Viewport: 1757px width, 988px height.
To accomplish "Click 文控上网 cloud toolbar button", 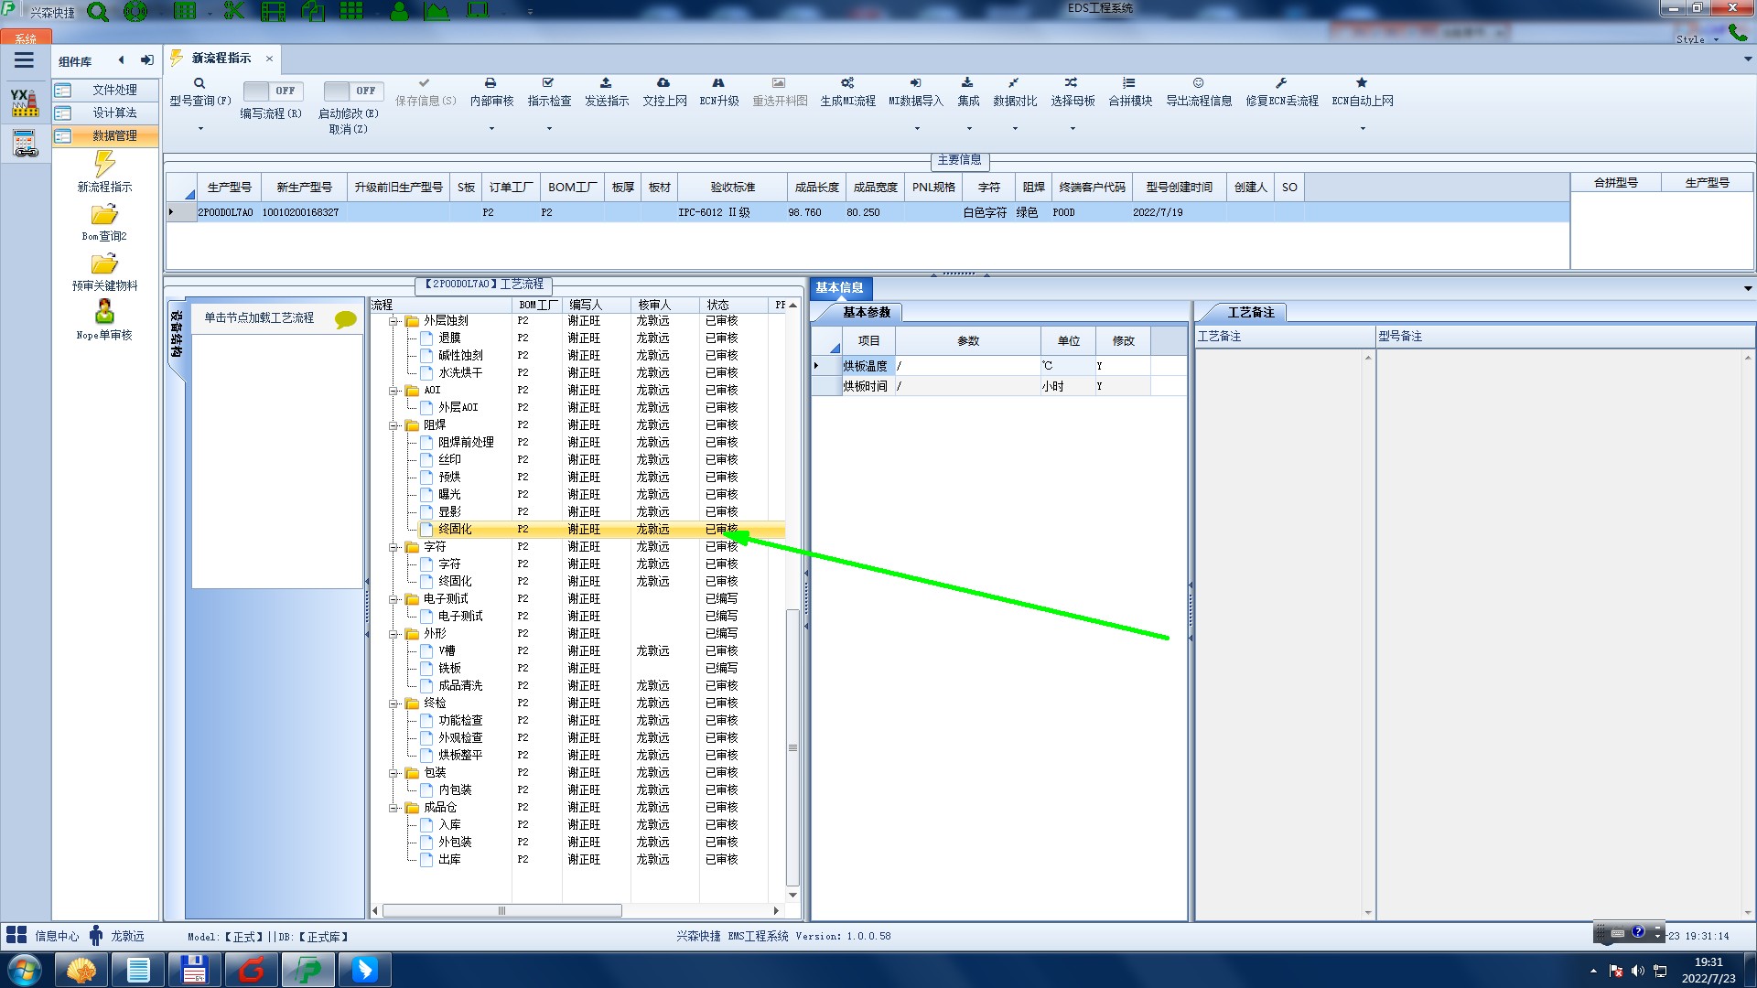I will coord(664,91).
